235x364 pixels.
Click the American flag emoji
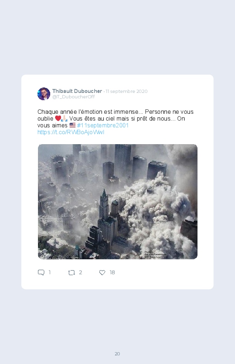pos(72,126)
